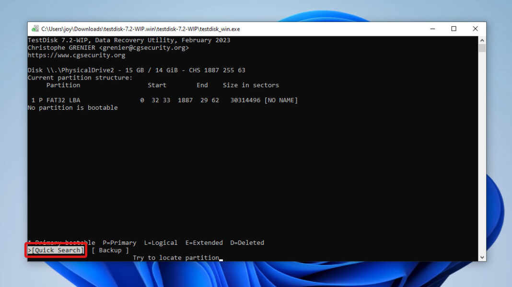Click the blinking cursor position in the console
This screenshot has width=512, height=287.
pos(221,258)
